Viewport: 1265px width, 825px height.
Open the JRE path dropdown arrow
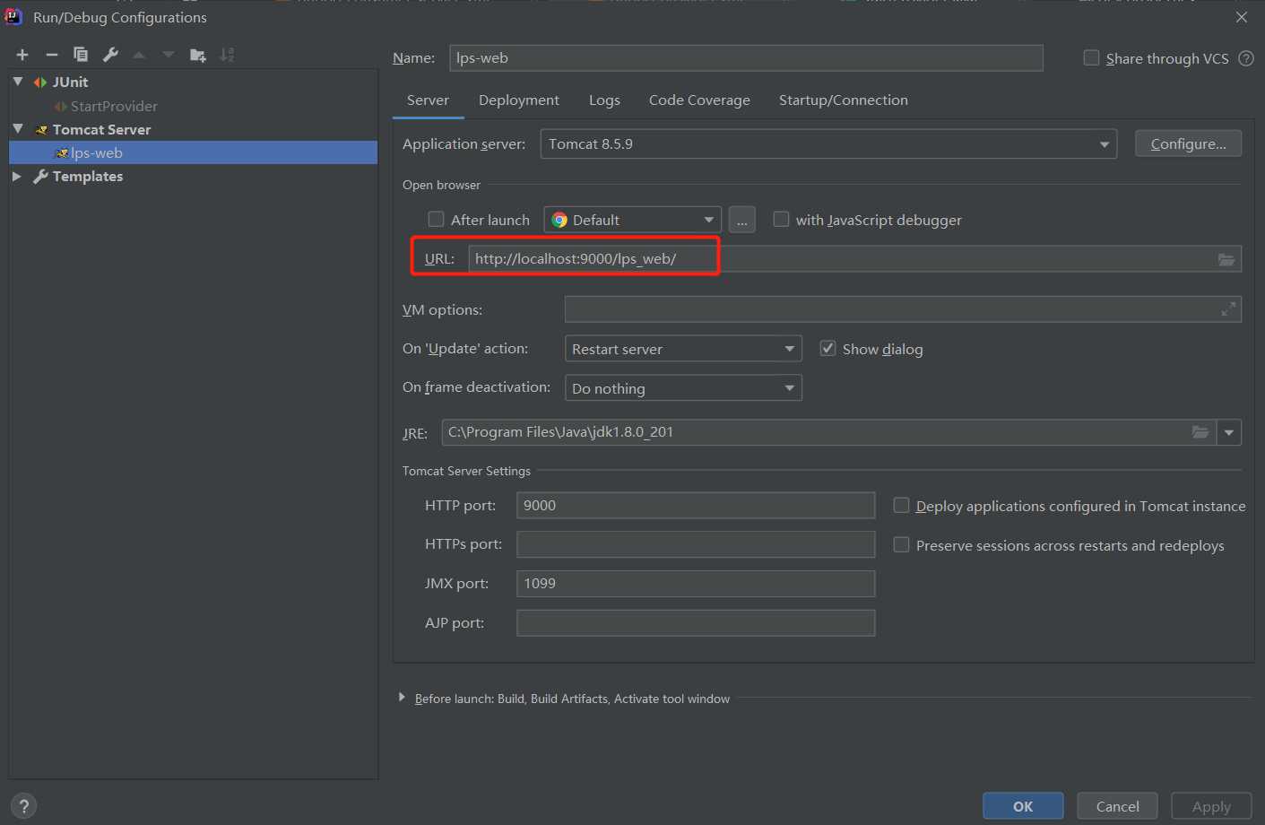1229,432
